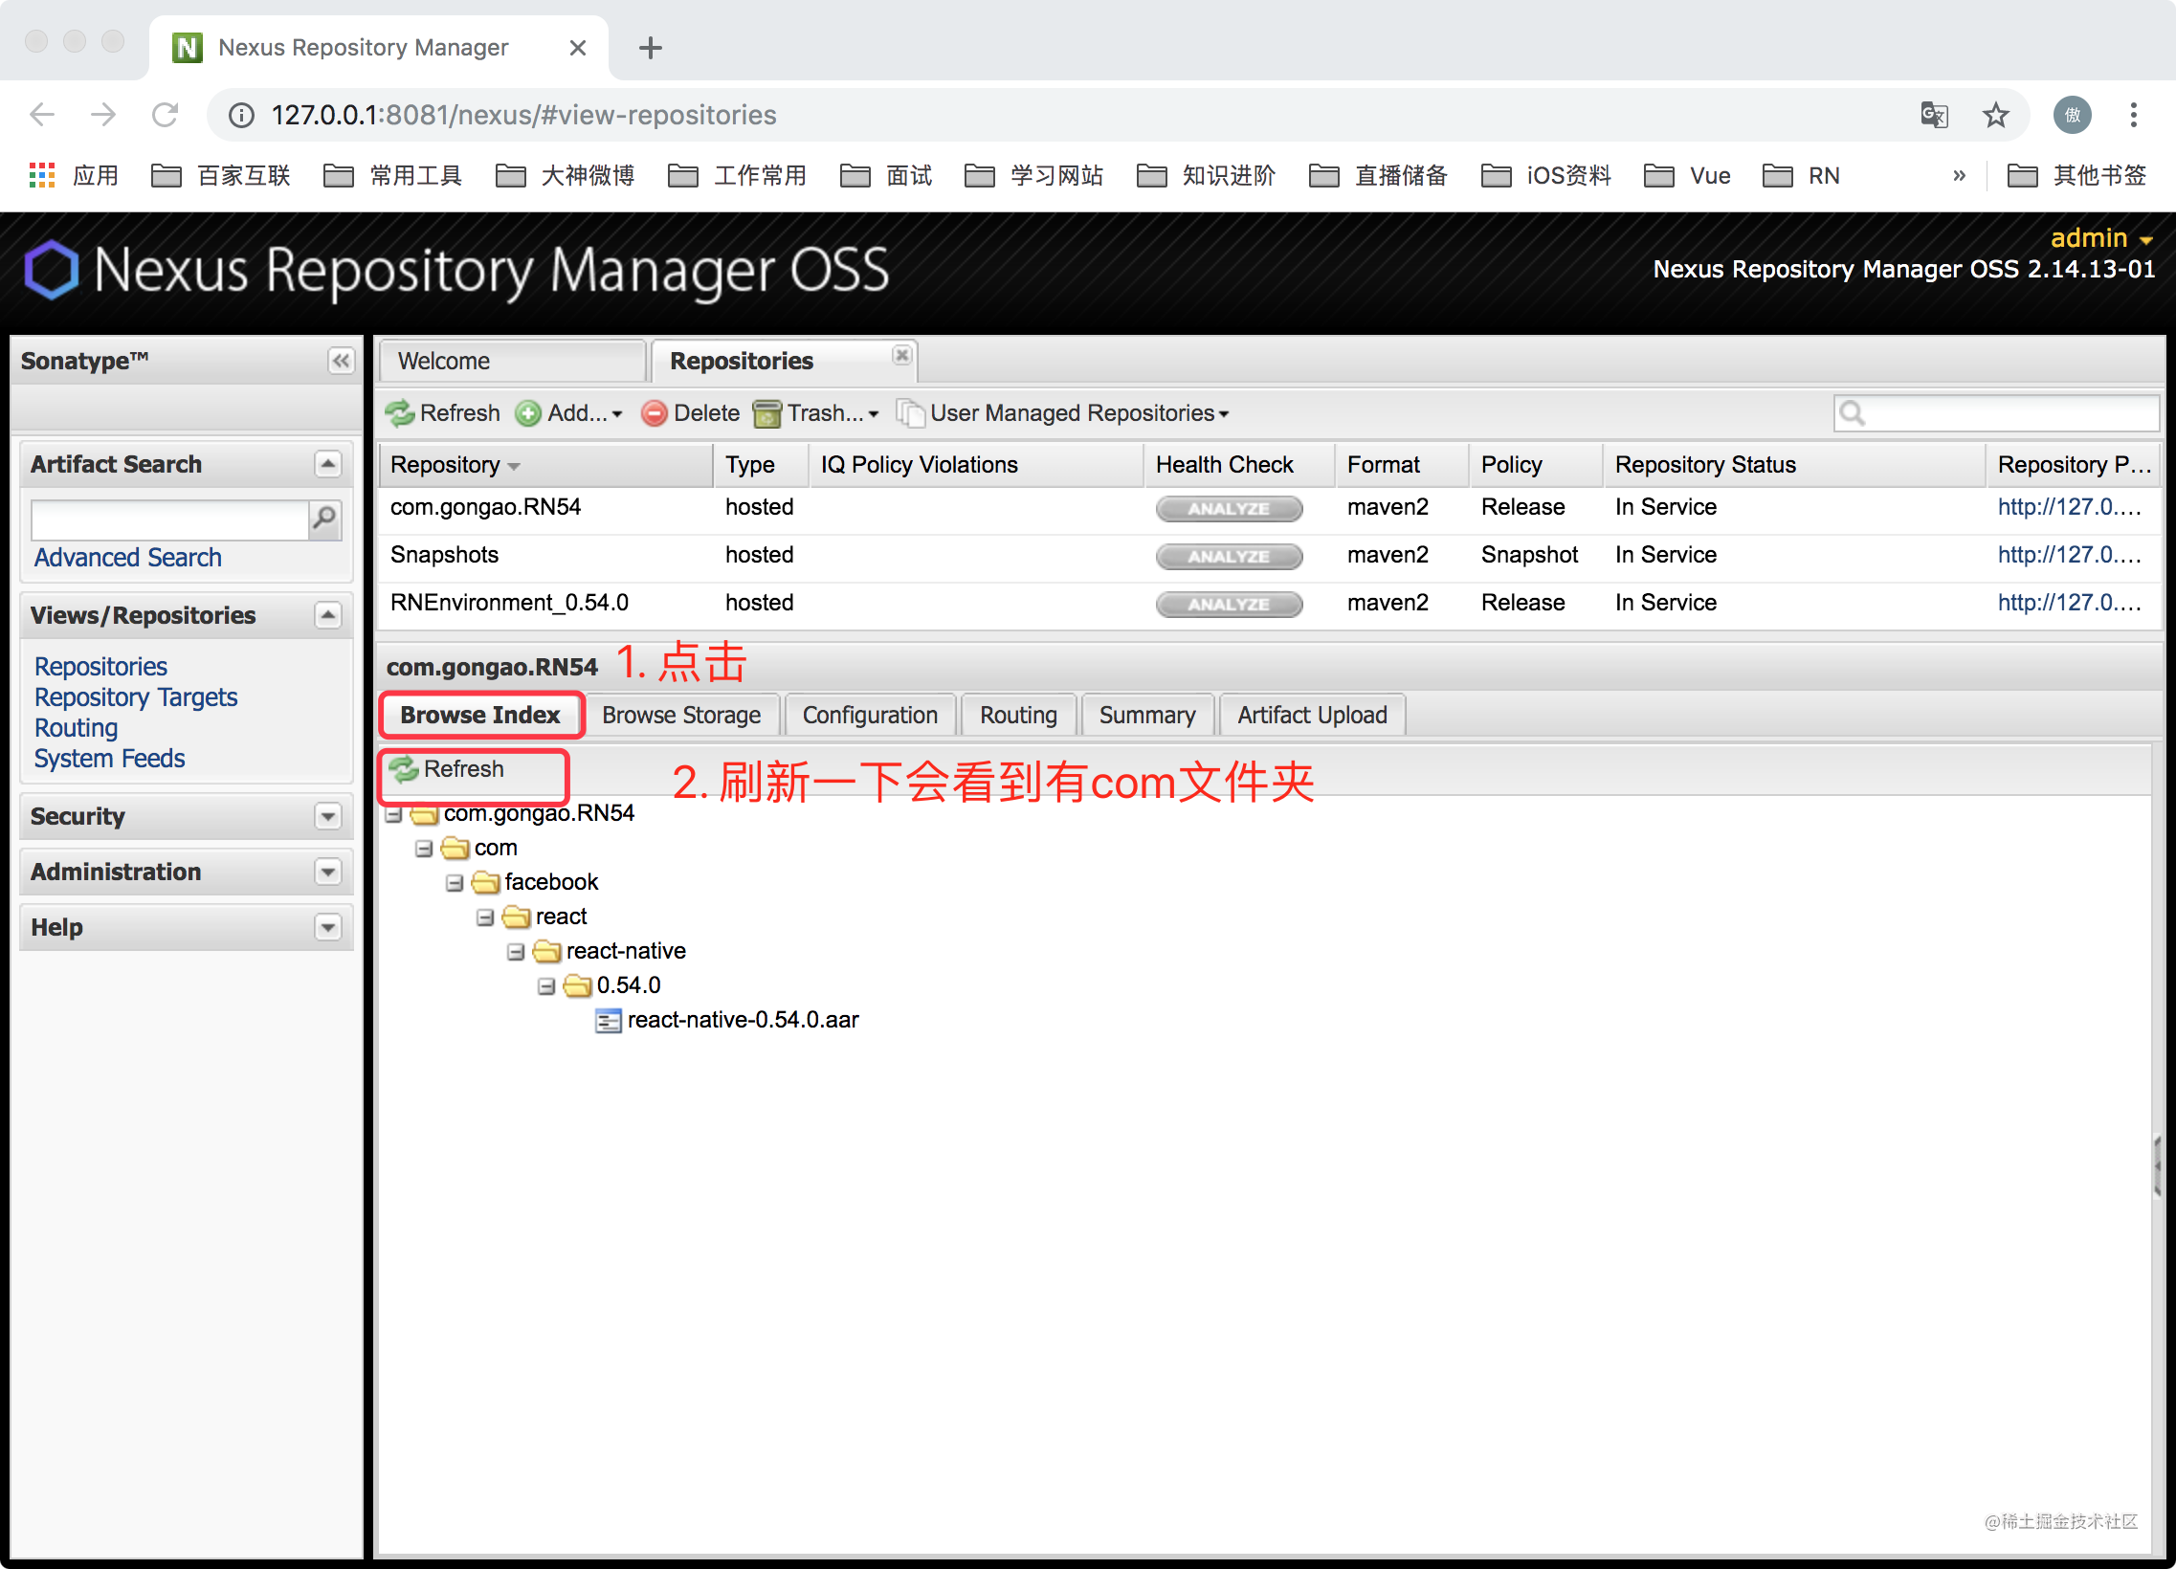
Task: Open the admin user dropdown
Action: coord(2100,238)
